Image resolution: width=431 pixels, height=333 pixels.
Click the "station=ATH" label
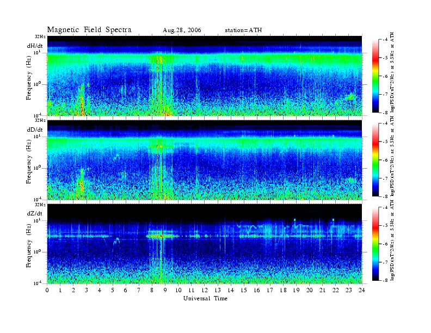point(243,30)
